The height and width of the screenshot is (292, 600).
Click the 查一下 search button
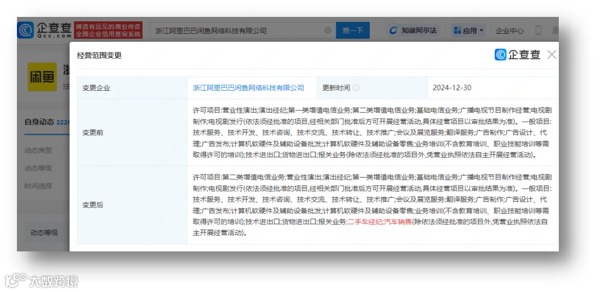[352, 30]
